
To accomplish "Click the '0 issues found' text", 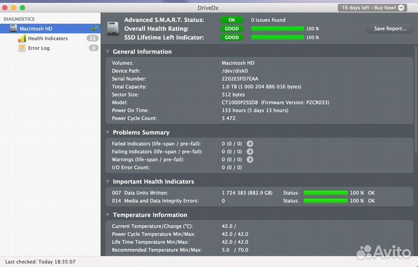I will pos(268,20).
